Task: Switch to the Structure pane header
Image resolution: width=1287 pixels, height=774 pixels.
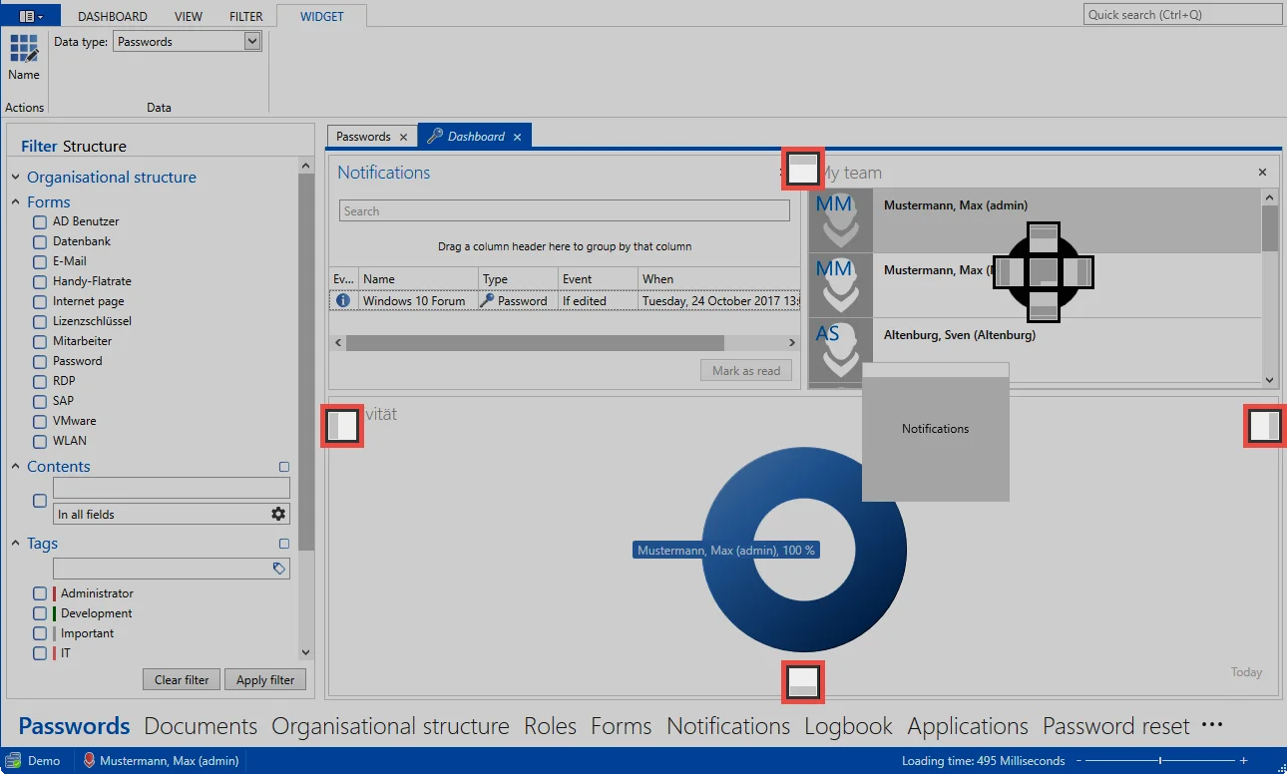Action: (95, 146)
